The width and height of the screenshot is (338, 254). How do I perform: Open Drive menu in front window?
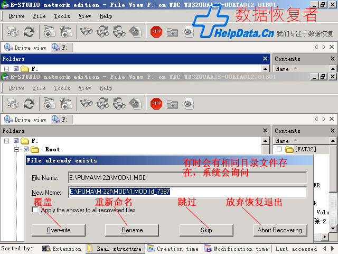(x=16, y=88)
